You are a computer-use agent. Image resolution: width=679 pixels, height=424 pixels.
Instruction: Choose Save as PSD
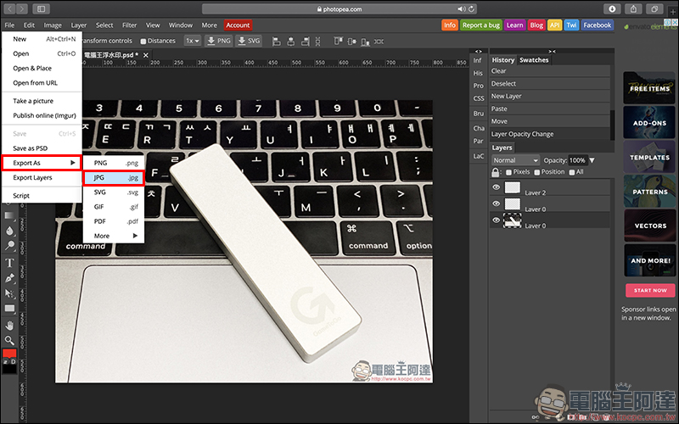coord(42,148)
